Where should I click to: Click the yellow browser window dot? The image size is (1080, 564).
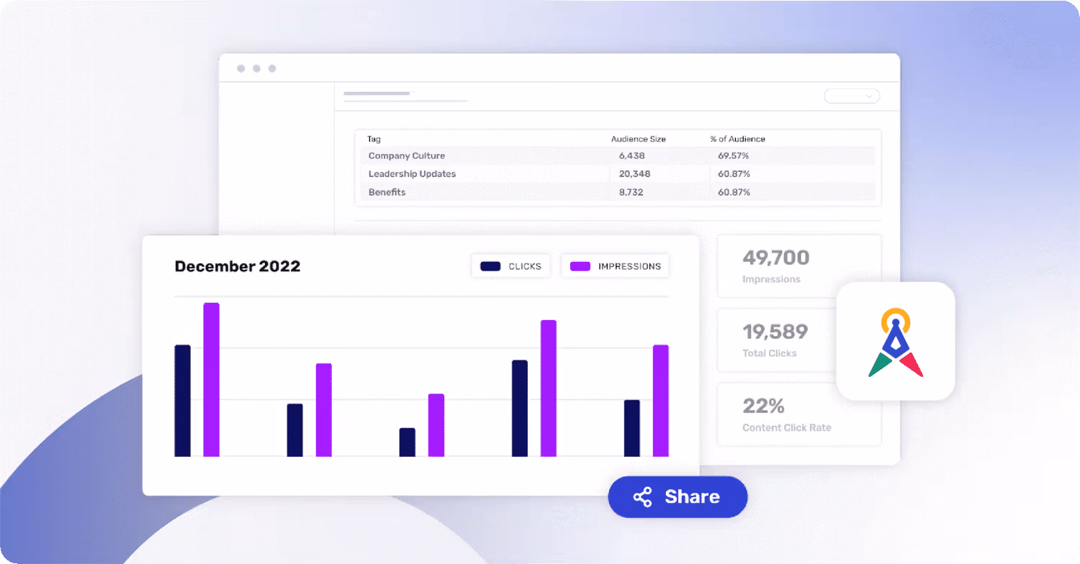256,68
